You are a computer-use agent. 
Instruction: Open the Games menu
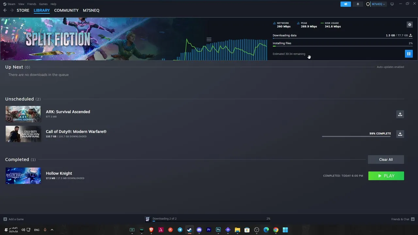tap(43, 4)
